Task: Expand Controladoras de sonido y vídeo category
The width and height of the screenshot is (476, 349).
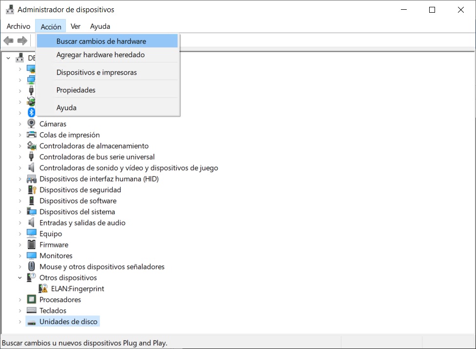Action: pos(20,168)
